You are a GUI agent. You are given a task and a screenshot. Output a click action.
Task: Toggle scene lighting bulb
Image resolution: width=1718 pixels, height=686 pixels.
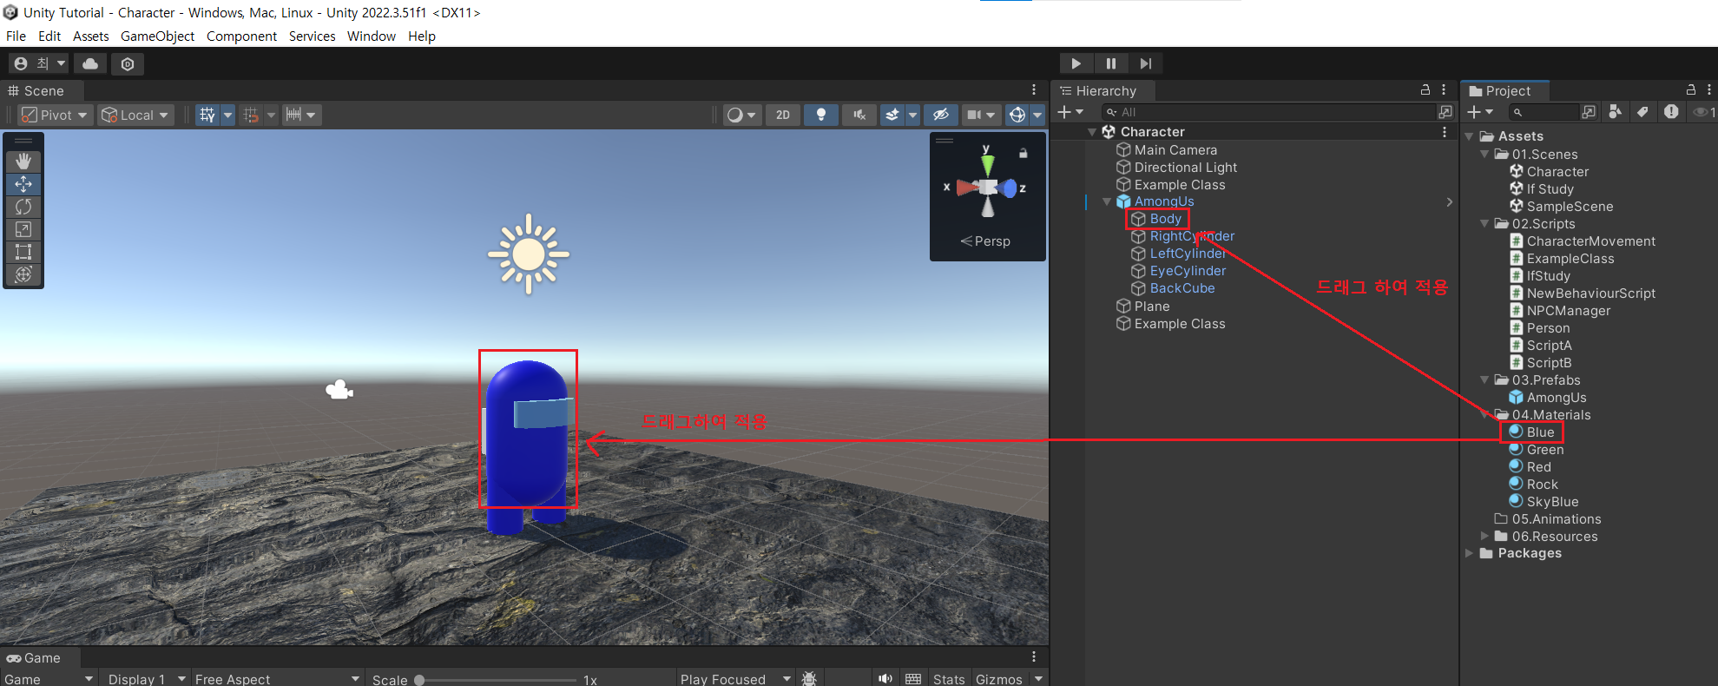click(x=820, y=115)
